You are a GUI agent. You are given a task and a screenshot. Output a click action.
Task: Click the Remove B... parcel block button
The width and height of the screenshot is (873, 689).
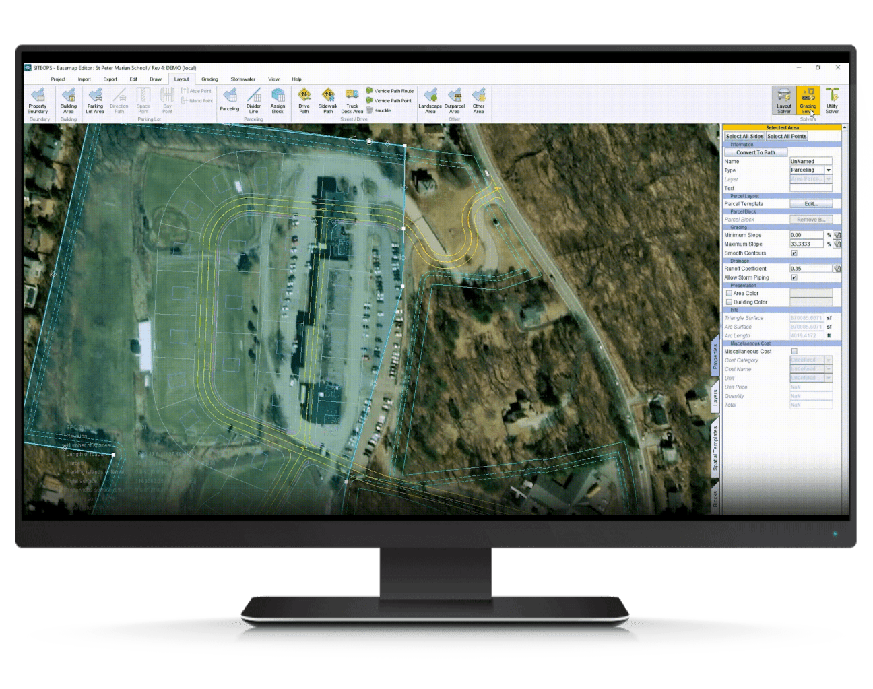pos(811,220)
